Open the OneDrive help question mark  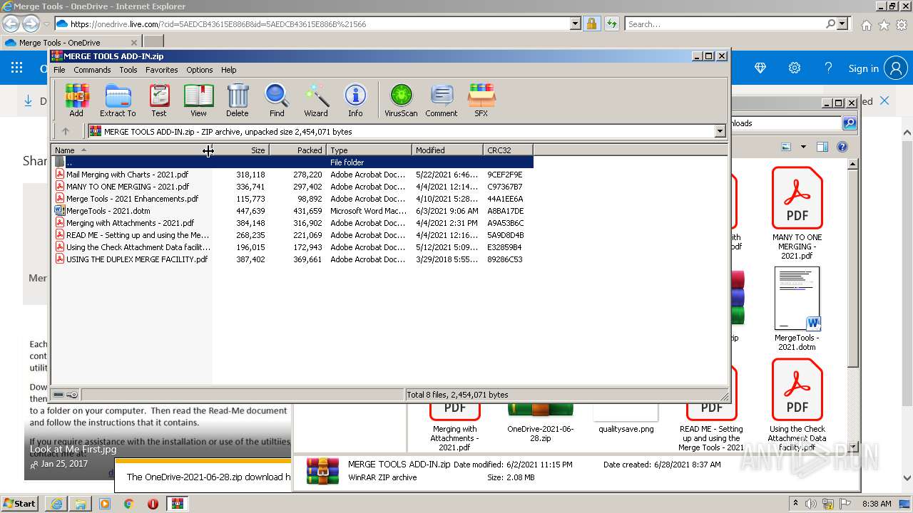point(828,68)
